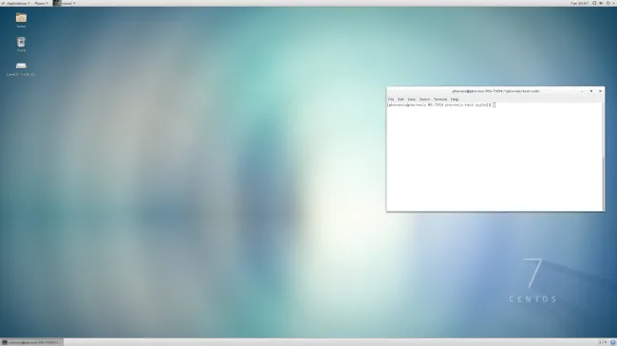Click the clock in the top panel
The height and width of the screenshot is (346, 617).
[x=579, y=3]
